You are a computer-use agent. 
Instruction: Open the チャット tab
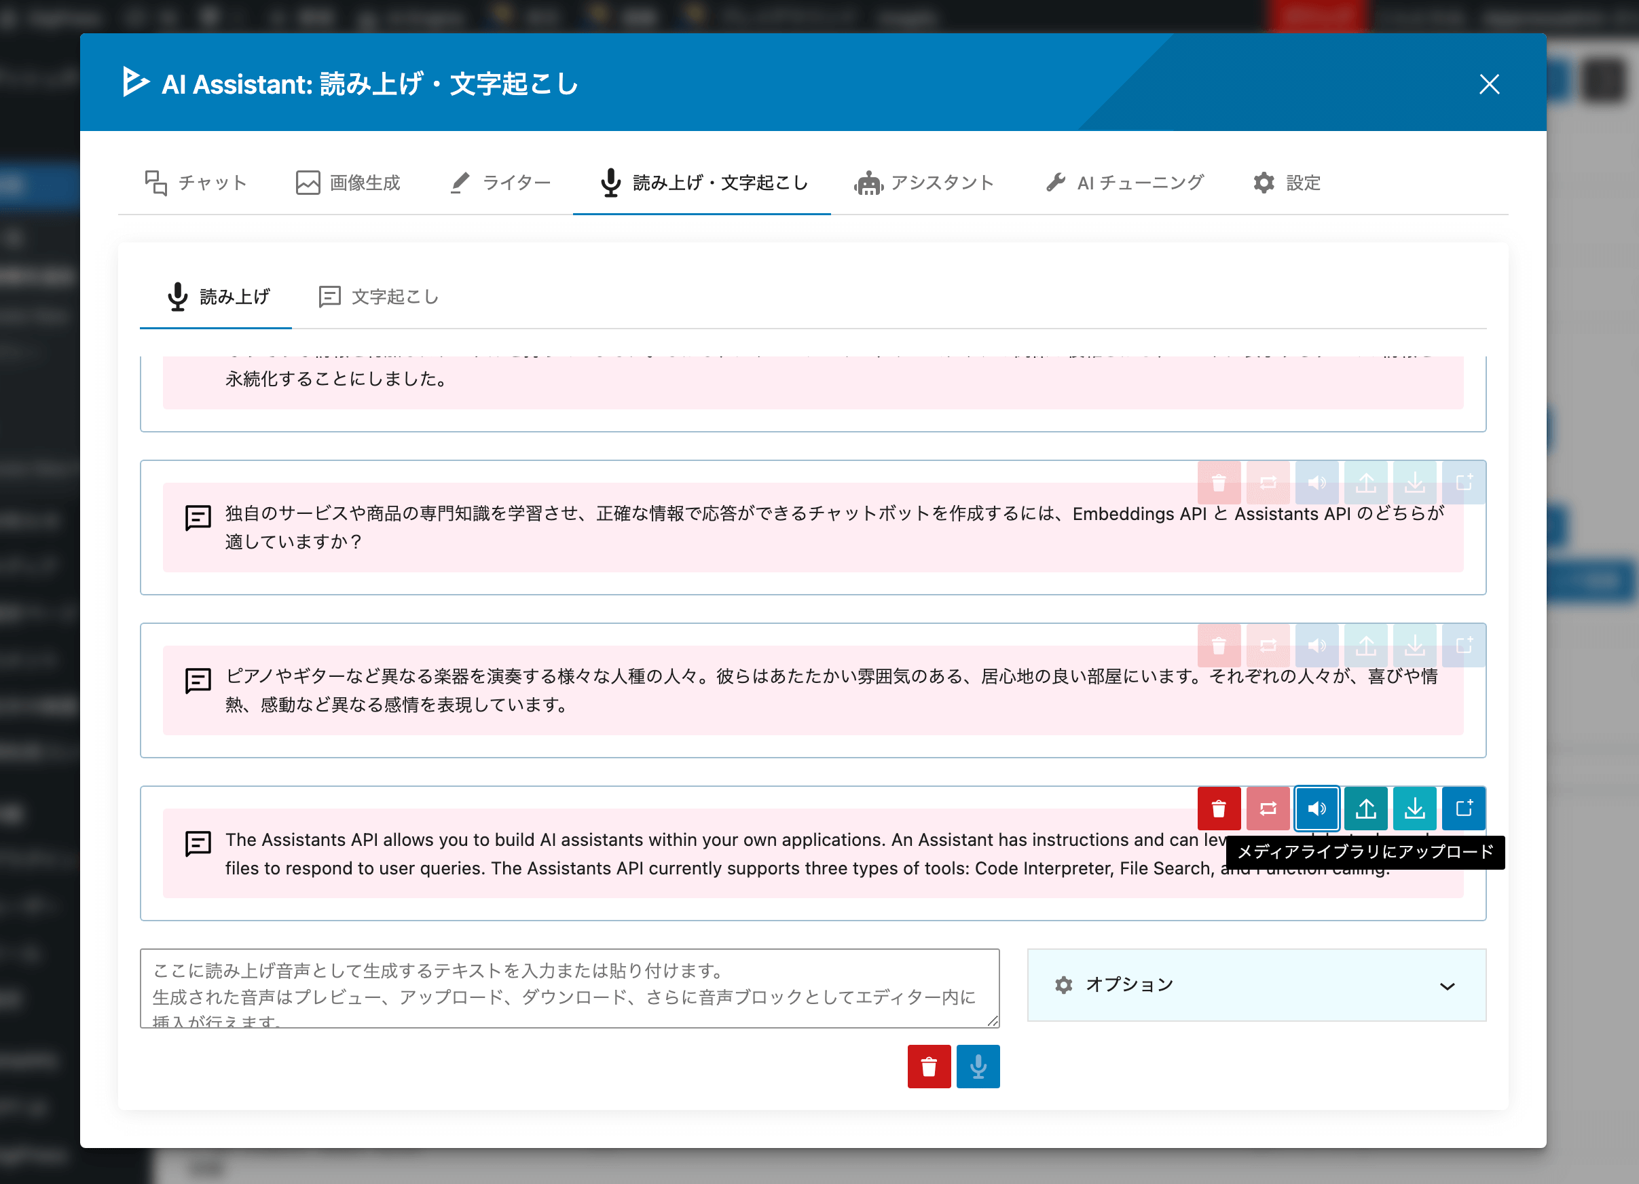[196, 183]
